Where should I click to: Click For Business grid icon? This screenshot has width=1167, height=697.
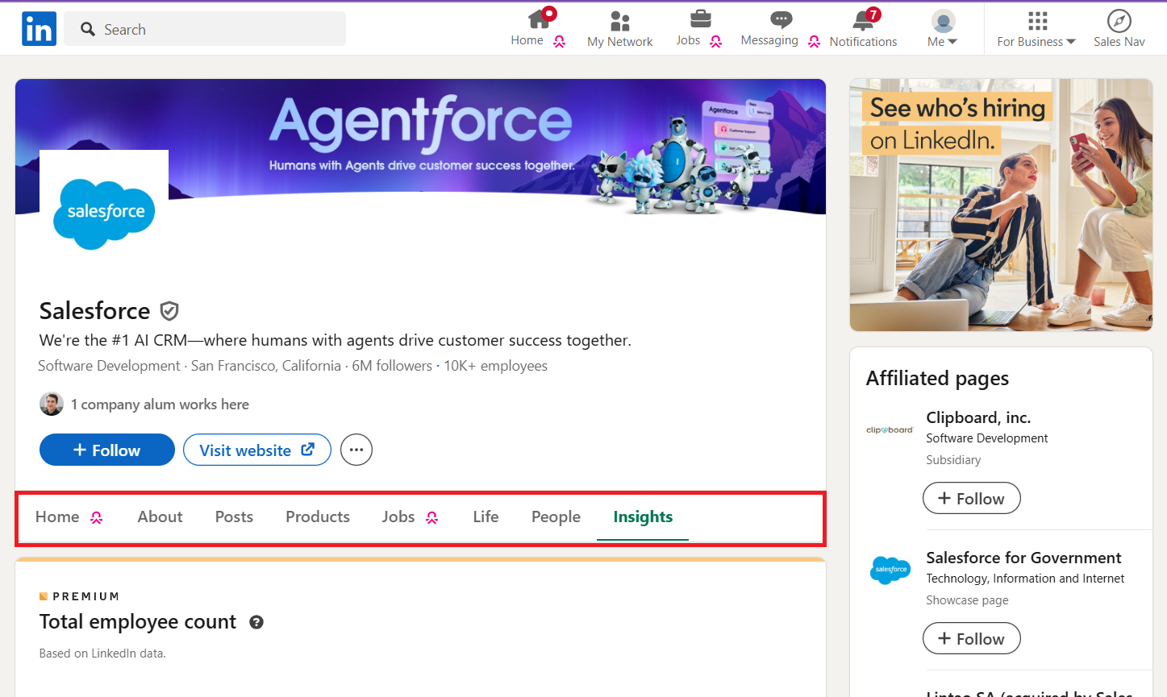[x=1037, y=21]
